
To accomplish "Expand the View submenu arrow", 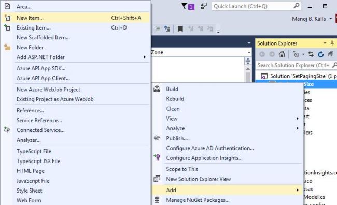I will 298,119.
